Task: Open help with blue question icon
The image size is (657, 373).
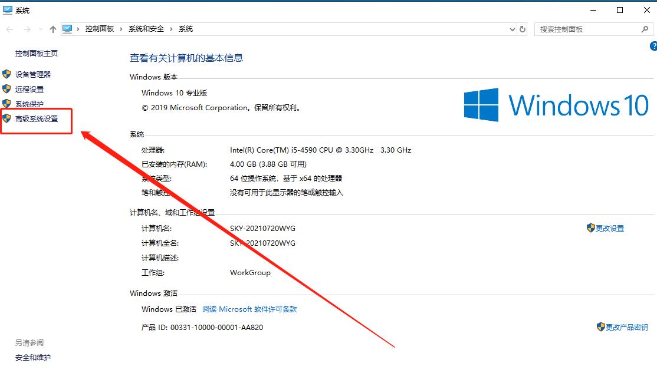Action: pos(653,46)
